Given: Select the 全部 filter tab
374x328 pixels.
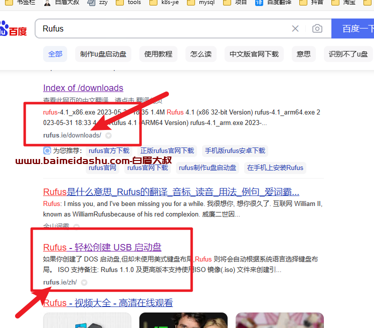Looking at the screenshot, I should pos(55,54).
